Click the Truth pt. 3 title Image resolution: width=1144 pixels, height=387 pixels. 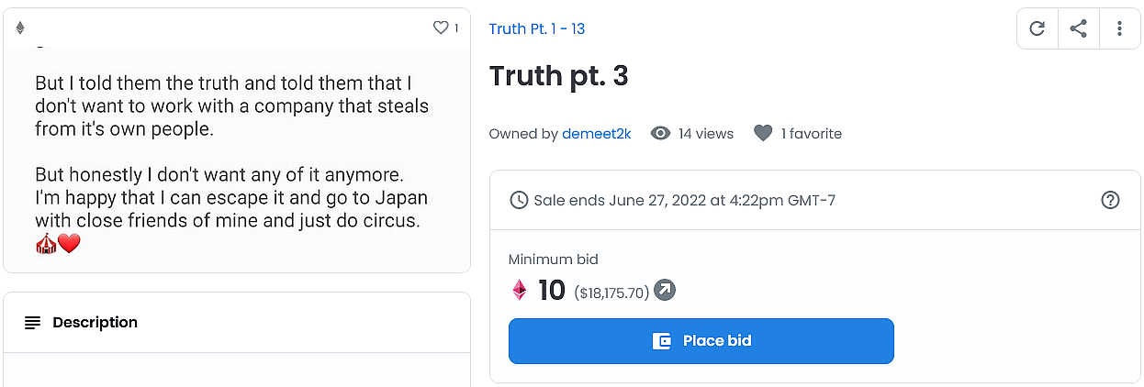[559, 76]
